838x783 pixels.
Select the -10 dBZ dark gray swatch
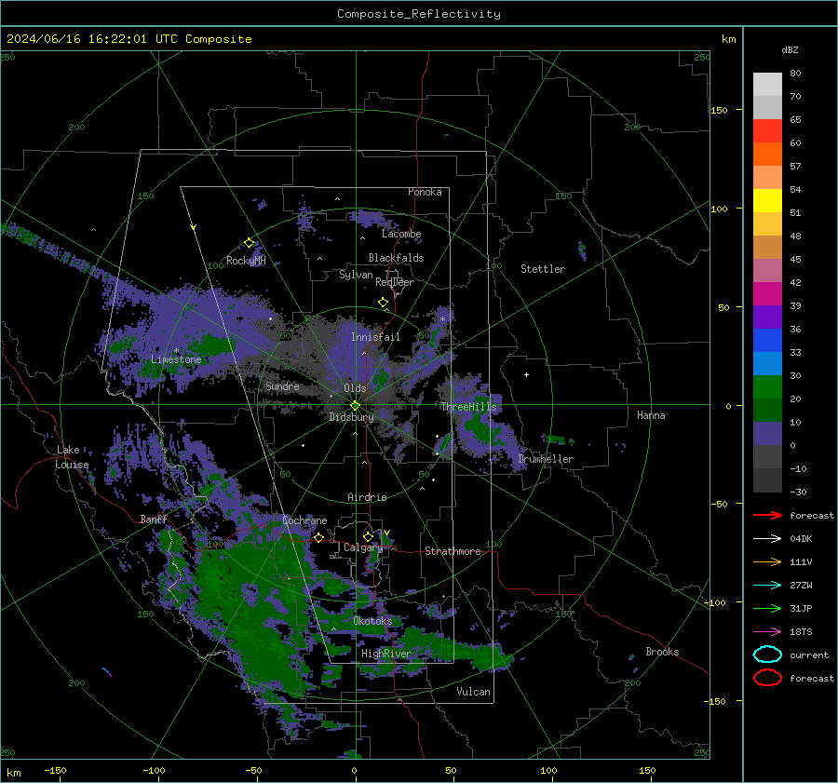[x=767, y=479]
